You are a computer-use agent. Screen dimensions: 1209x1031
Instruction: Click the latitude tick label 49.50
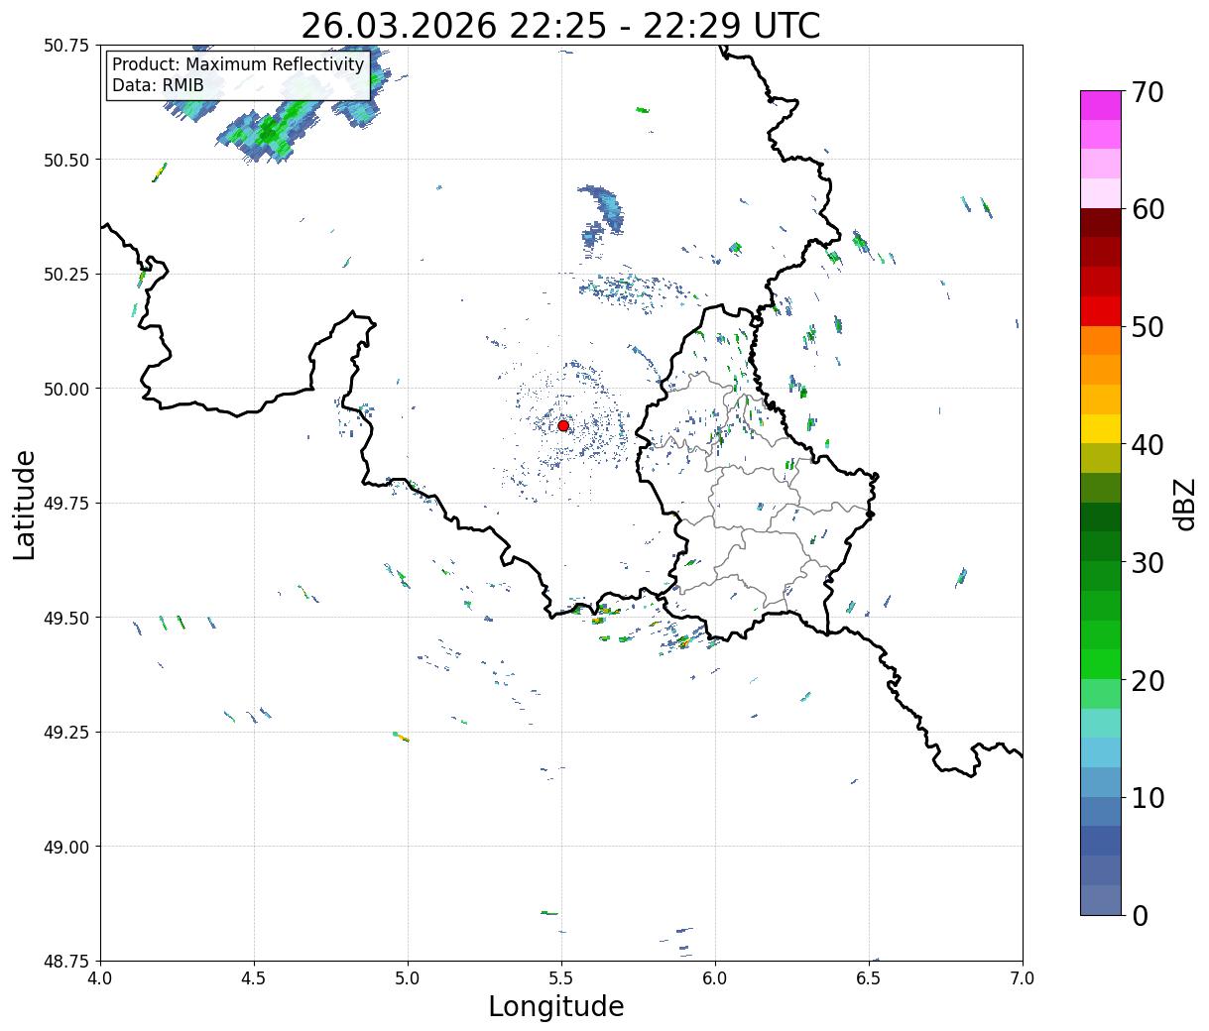coord(66,618)
